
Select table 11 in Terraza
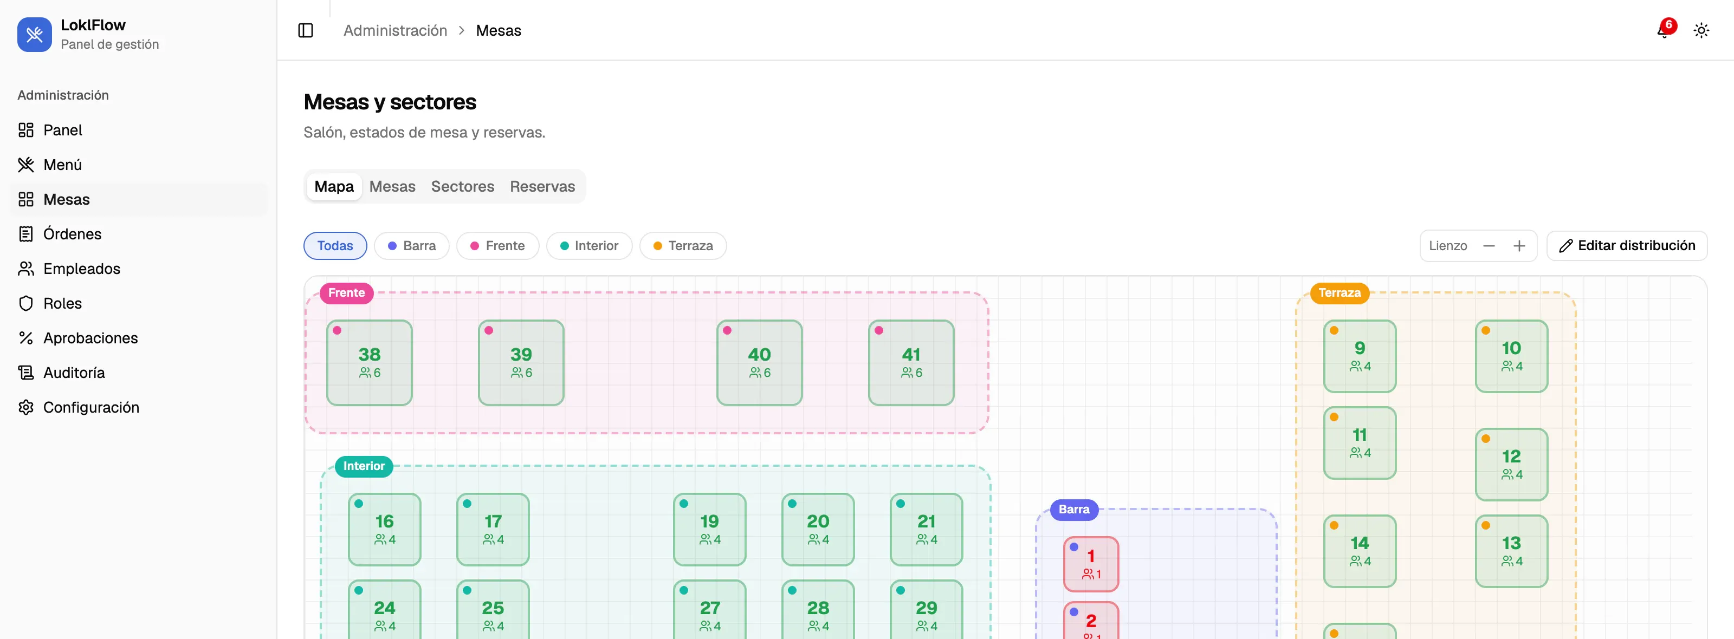pyautogui.click(x=1360, y=442)
